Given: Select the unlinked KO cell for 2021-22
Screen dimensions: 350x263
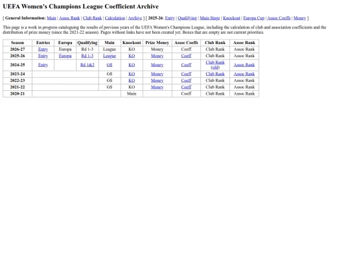Looking at the screenshot, I should point(132,87).
